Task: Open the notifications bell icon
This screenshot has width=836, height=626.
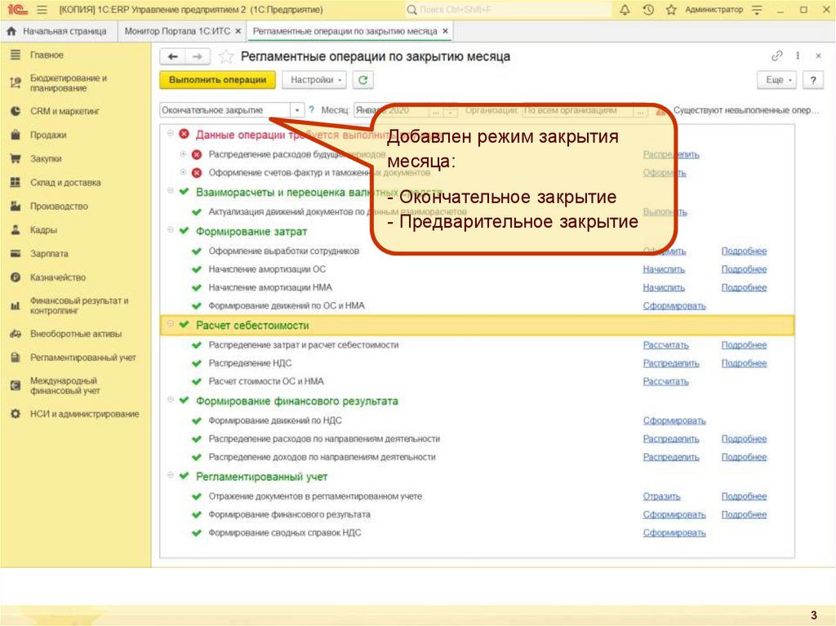Action: click(x=625, y=10)
